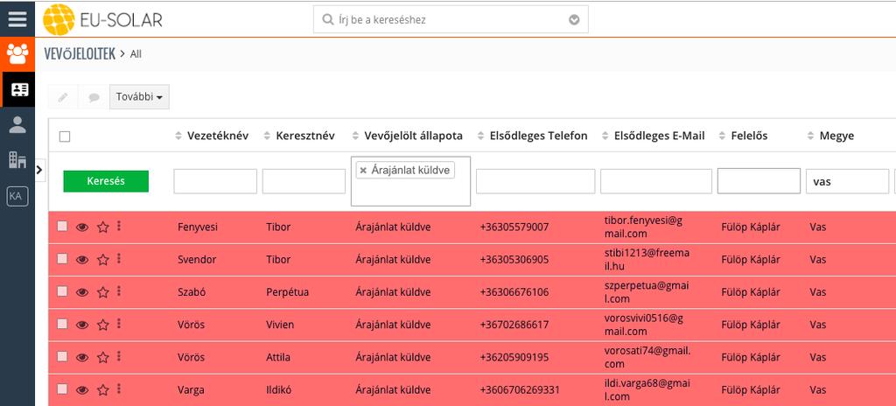Click the first name cell Perpétua
This screenshot has width=896, height=406.
coord(287,292)
